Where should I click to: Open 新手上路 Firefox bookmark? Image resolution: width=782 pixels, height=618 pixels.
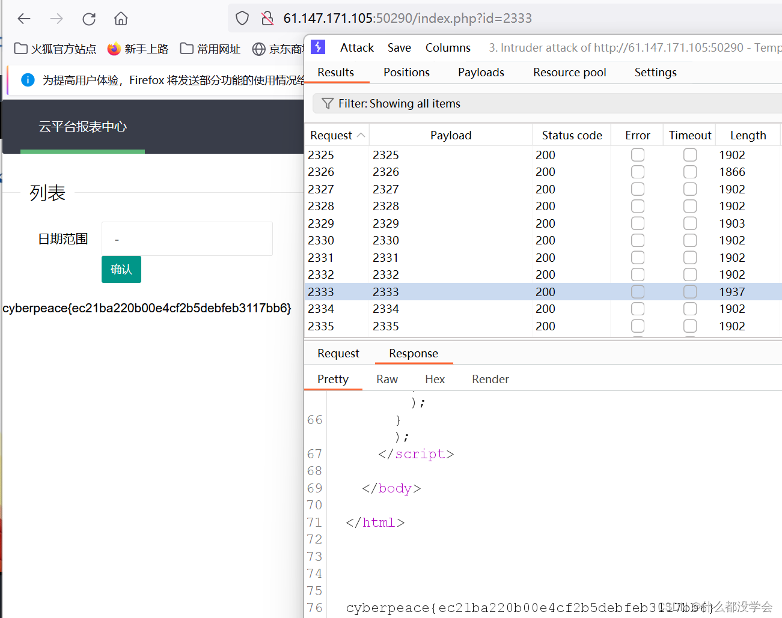tap(138, 49)
